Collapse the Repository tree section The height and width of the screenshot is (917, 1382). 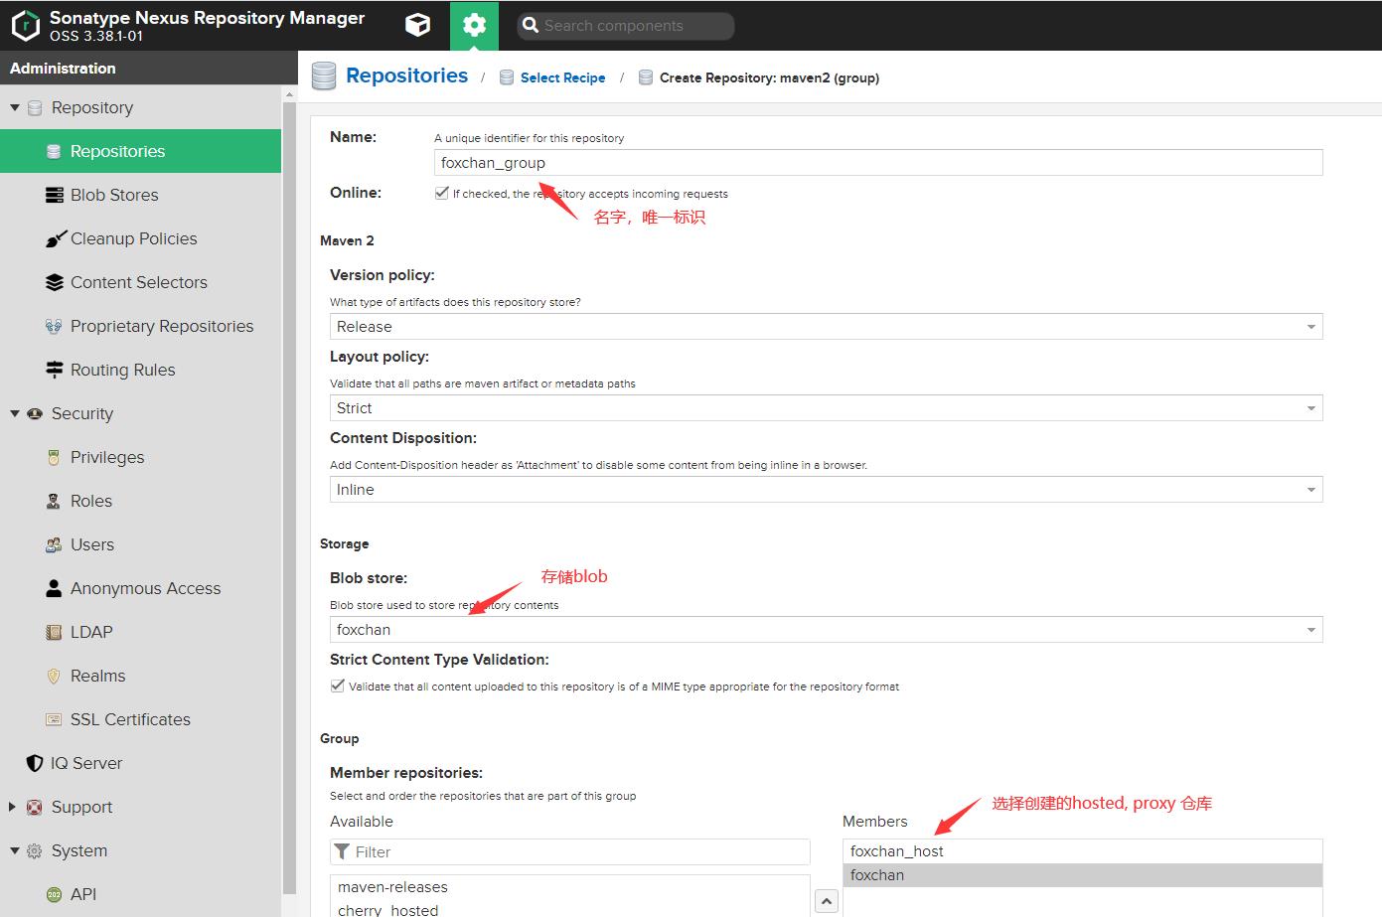(x=14, y=107)
